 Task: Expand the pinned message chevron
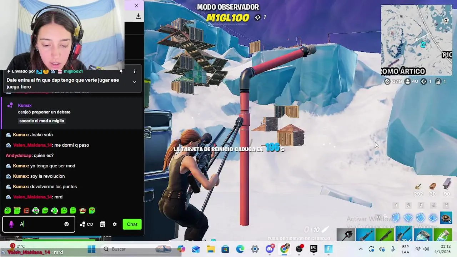tap(134, 82)
